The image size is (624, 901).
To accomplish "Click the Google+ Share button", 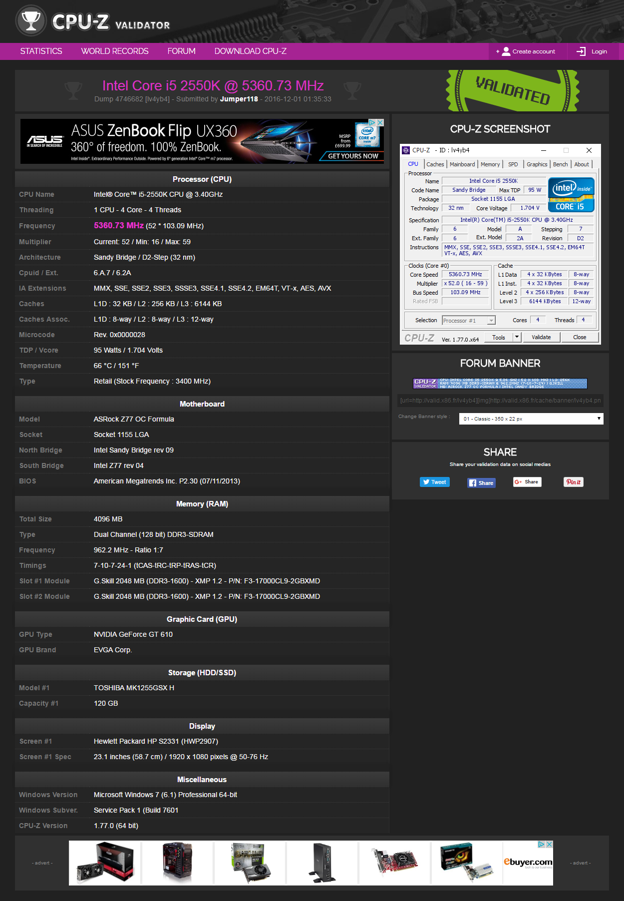I will (527, 482).
